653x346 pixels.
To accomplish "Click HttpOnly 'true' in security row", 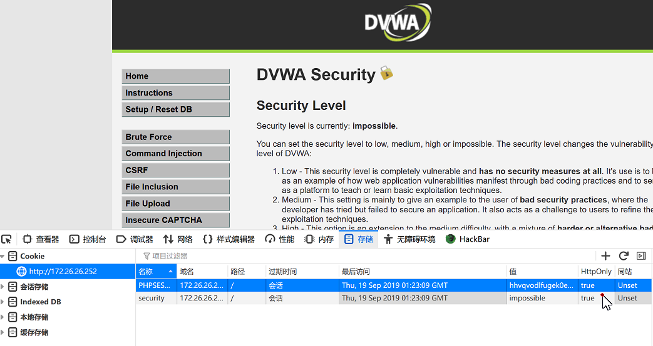I will click(x=588, y=298).
